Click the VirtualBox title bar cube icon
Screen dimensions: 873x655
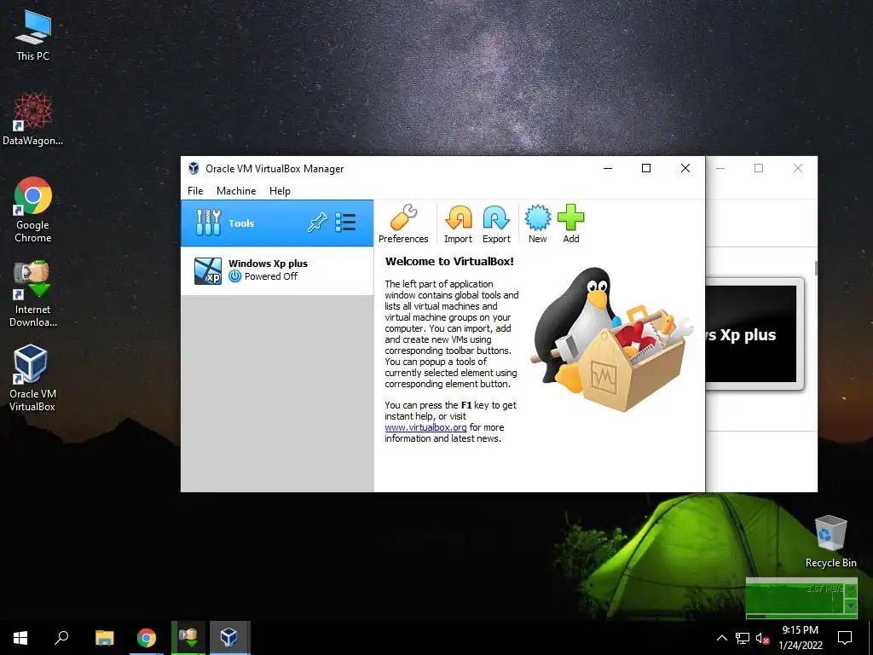tap(194, 168)
